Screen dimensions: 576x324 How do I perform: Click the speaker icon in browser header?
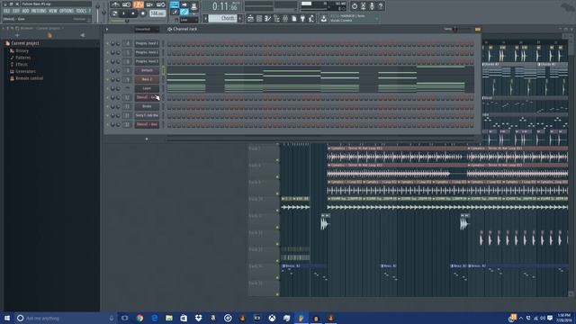click(x=82, y=35)
